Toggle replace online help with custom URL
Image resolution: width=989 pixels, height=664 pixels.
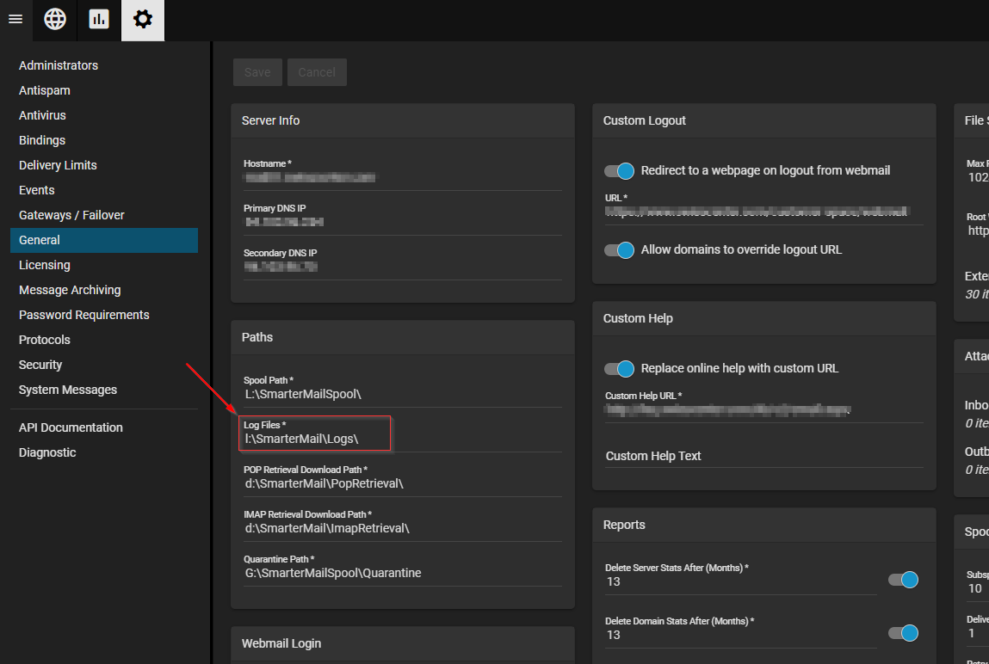tap(619, 369)
